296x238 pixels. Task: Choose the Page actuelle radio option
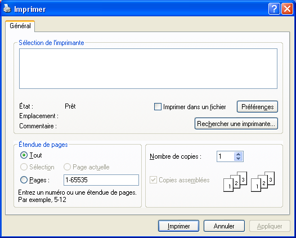click(67, 167)
